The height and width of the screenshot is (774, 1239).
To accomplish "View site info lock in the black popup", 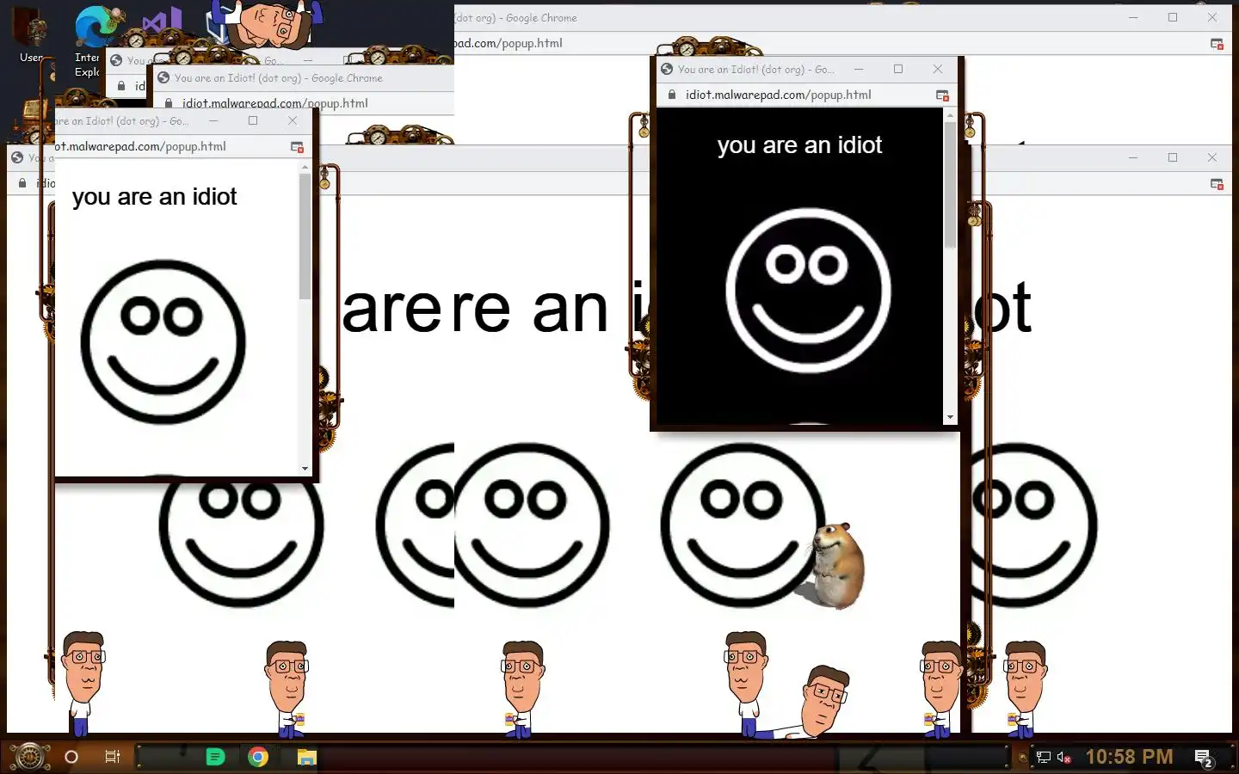I will [x=672, y=95].
